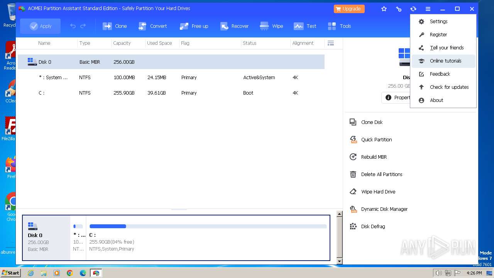Sort by the Capacity column header

[x=122, y=43]
